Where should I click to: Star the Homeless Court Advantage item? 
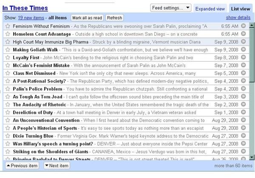coord(8,34)
